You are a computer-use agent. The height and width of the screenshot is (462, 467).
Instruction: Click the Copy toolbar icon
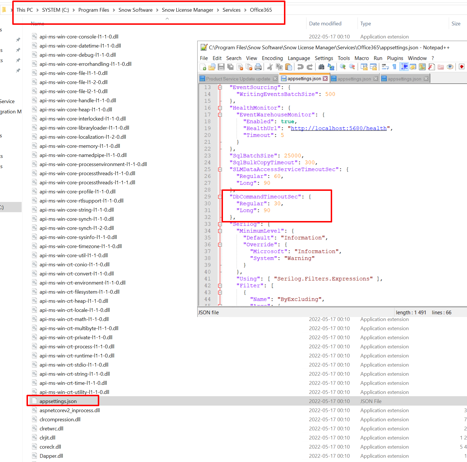(279, 67)
